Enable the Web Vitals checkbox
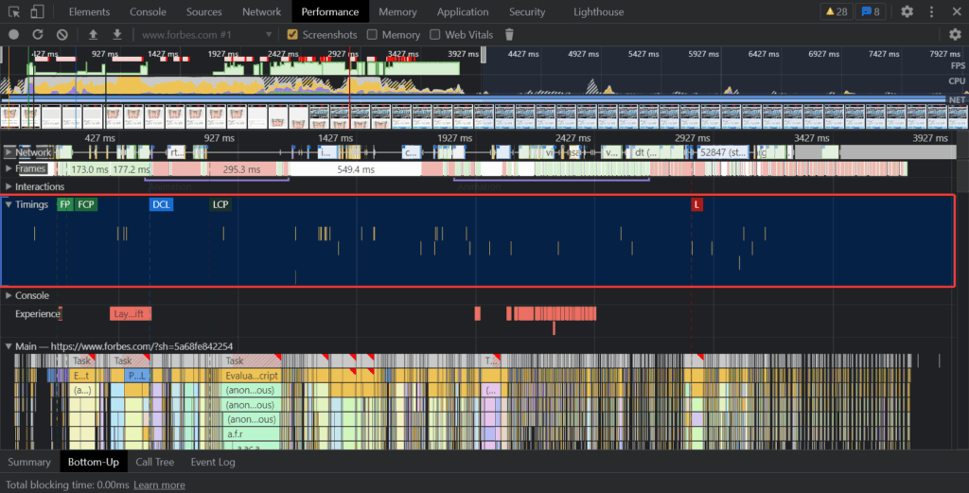Viewport: 969px width, 493px height. click(x=435, y=35)
